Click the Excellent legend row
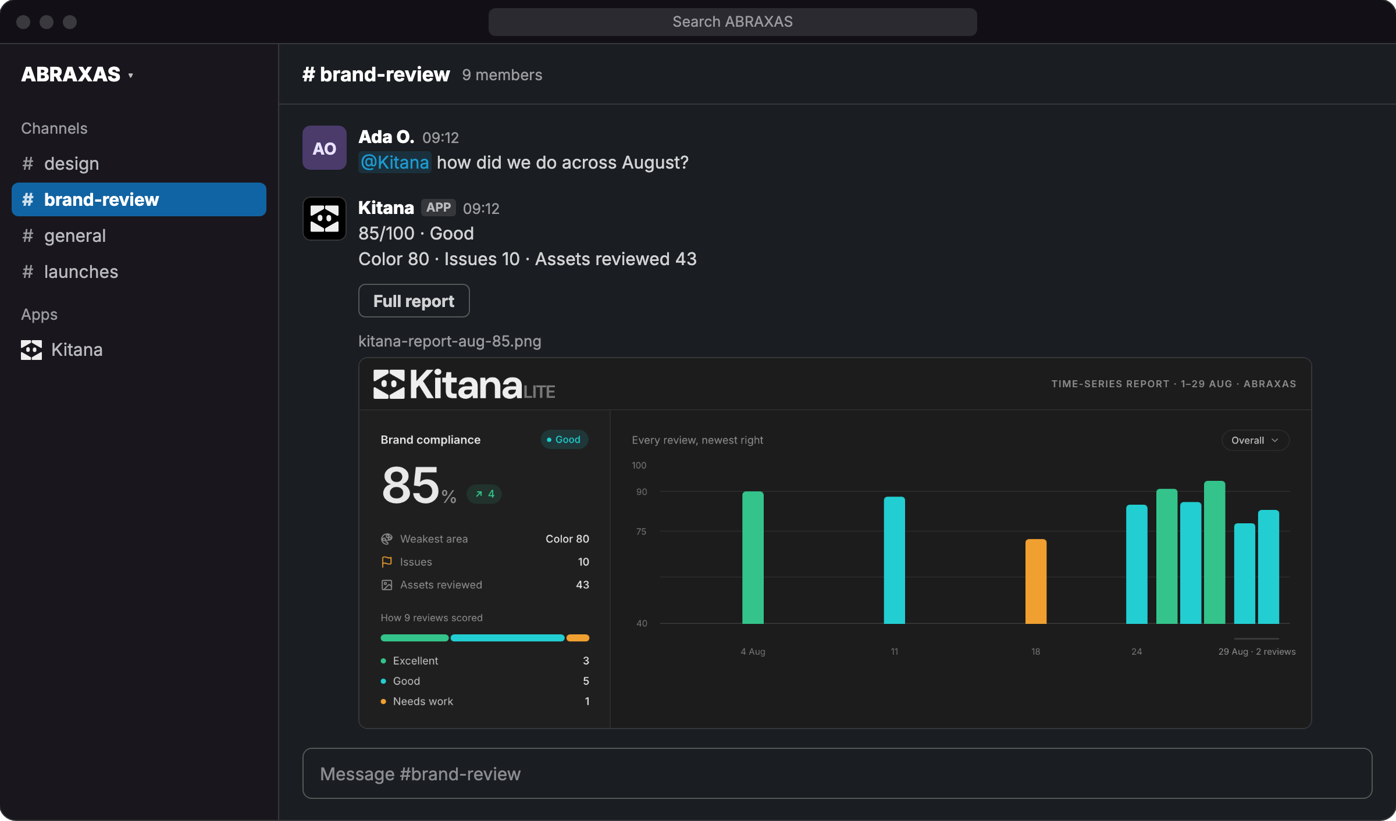 (x=485, y=661)
